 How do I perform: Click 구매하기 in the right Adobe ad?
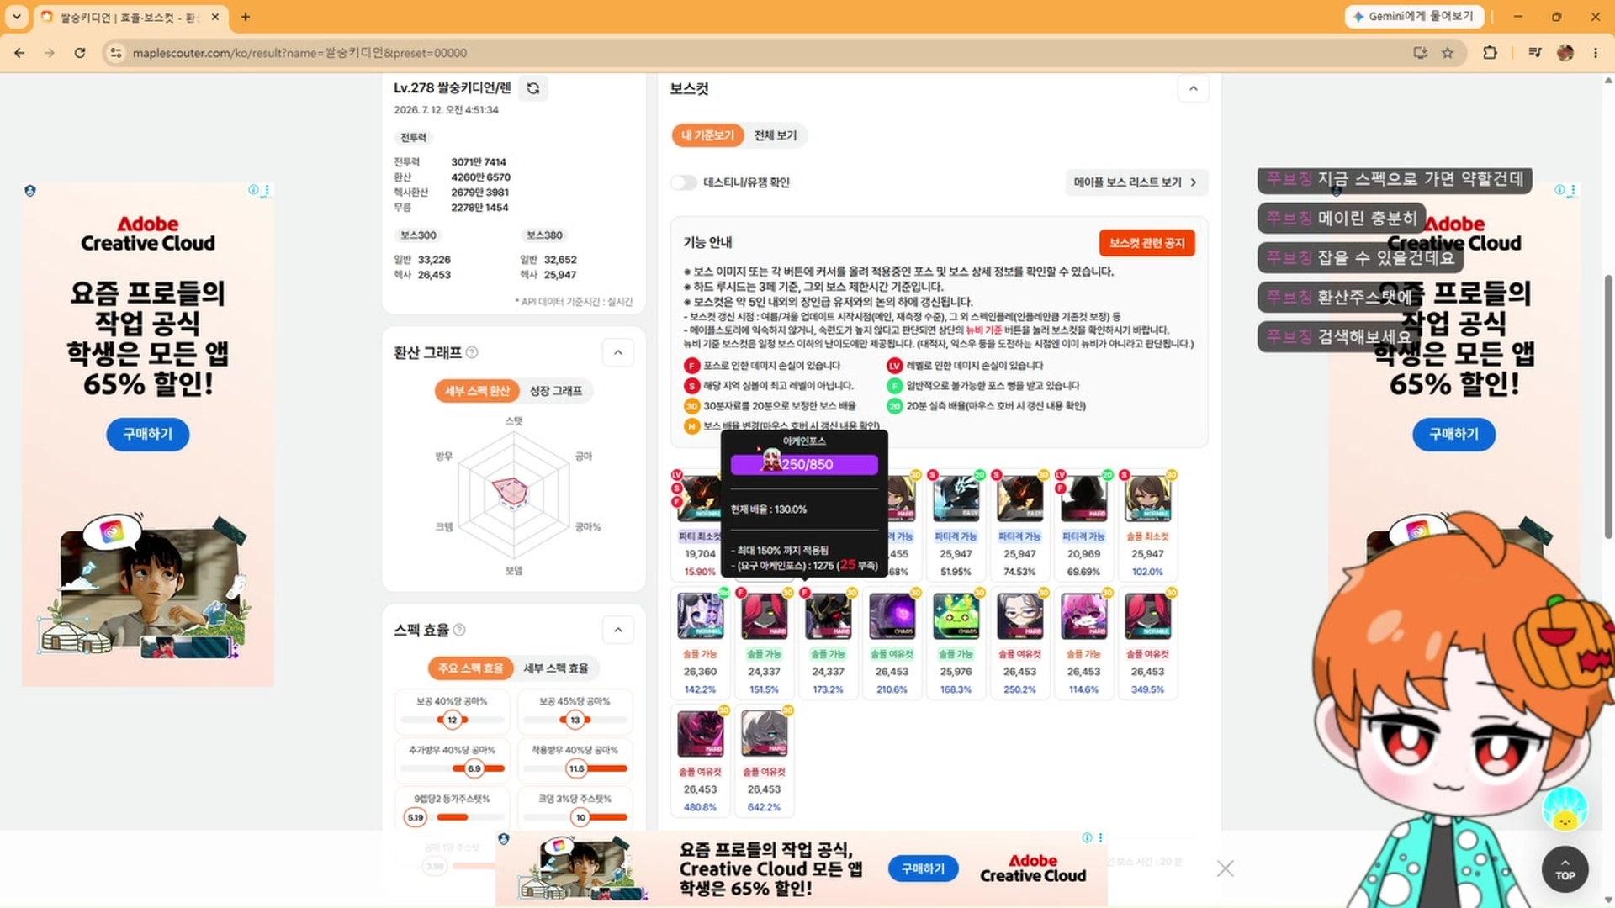pos(1453,434)
